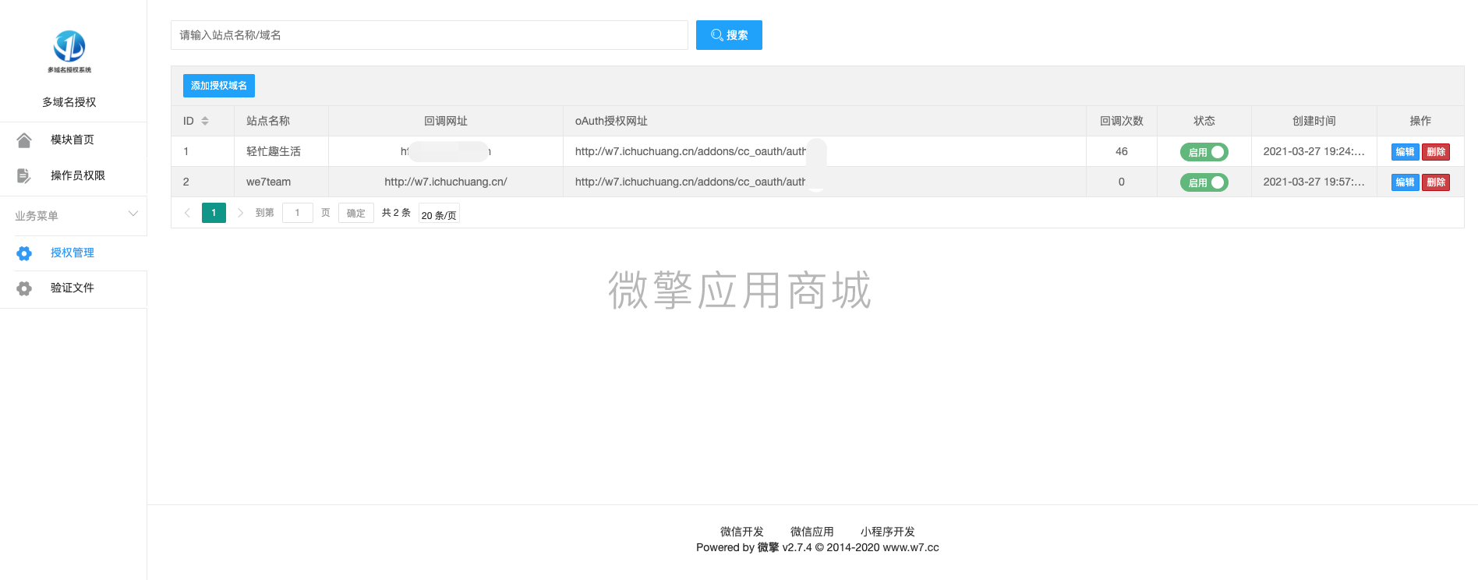The image size is (1478, 580).
Task: Click the gray gear icon beside 验证文件
Action: pyautogui.click(x=24, y=288)
